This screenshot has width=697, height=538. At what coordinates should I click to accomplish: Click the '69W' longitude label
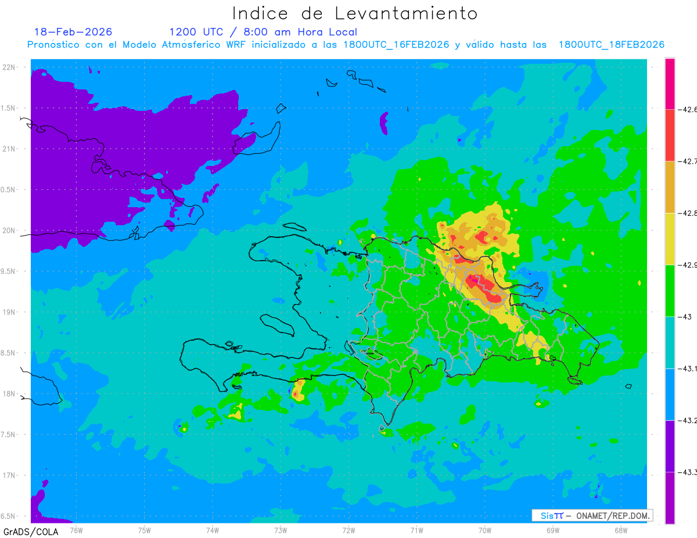tap(553, 530)
